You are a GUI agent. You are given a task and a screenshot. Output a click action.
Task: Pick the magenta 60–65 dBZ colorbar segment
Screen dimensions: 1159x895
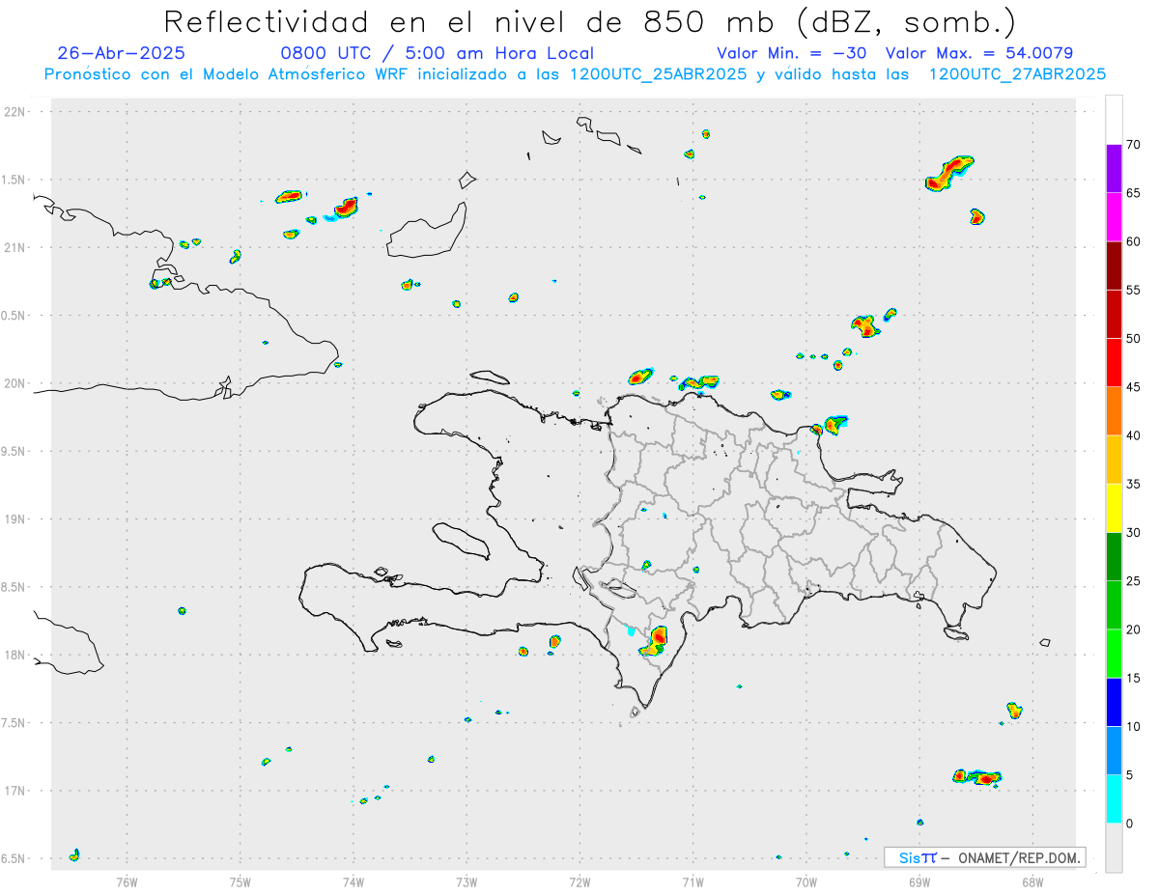1114,217
